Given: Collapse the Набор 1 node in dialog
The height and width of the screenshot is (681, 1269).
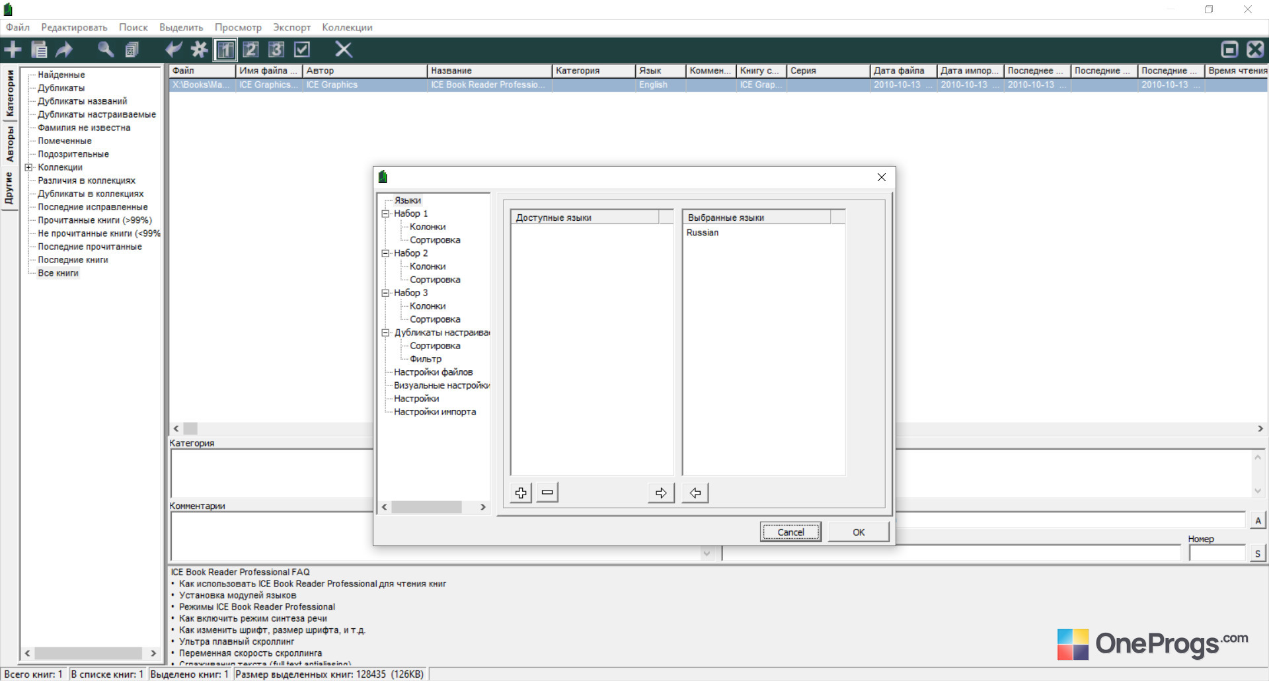Looking at the screenshot, I should 386,214.
